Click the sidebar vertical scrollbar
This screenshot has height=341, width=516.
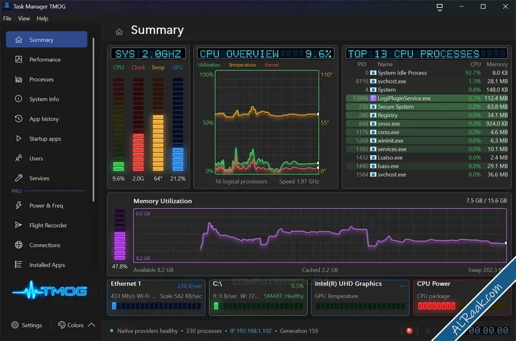(x=93, y=119)
